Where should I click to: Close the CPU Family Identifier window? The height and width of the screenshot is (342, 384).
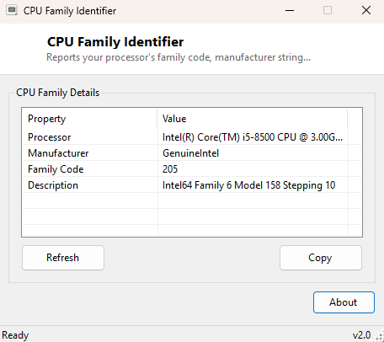click(366, 11)
